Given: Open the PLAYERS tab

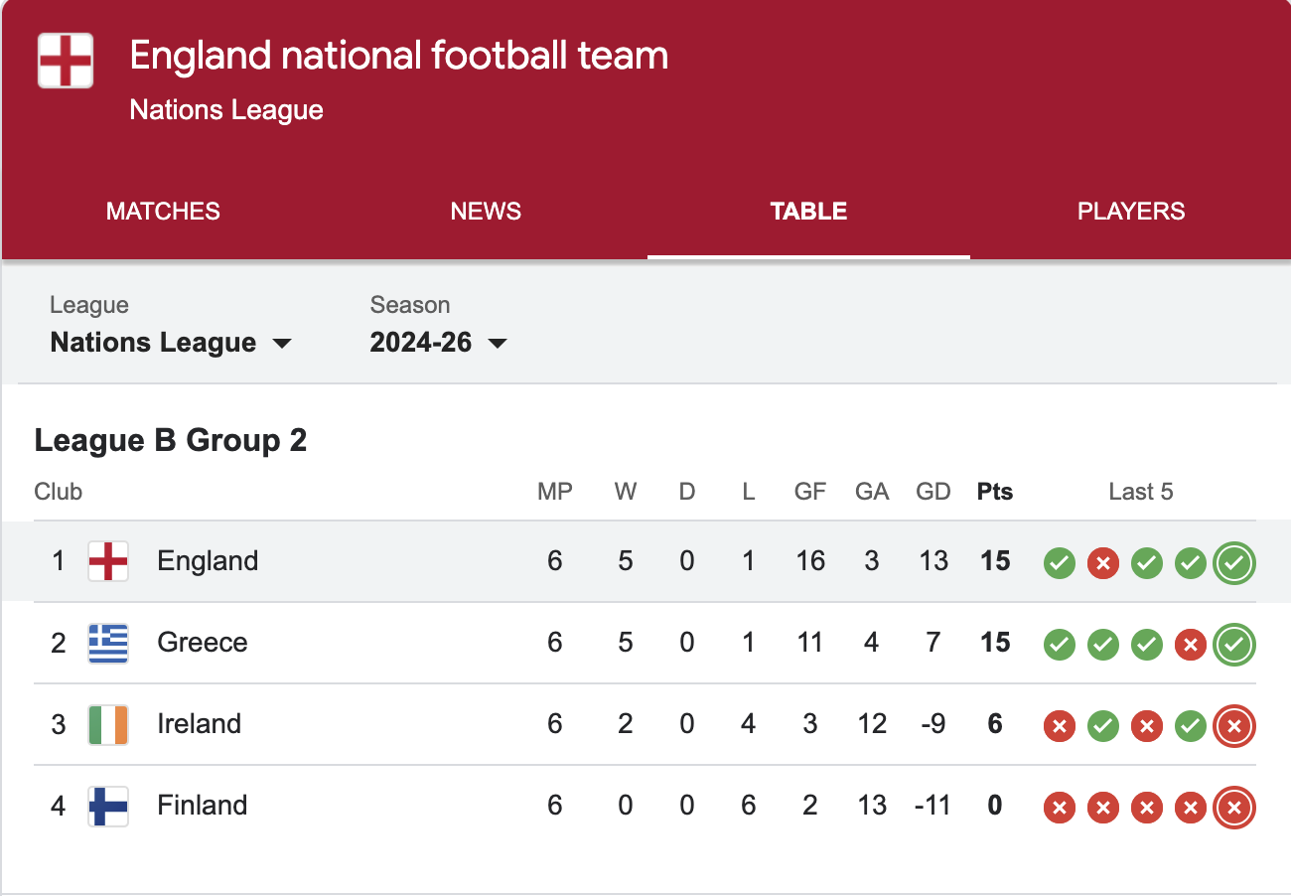Looking at the screenshot, I should coord(1131,211).
